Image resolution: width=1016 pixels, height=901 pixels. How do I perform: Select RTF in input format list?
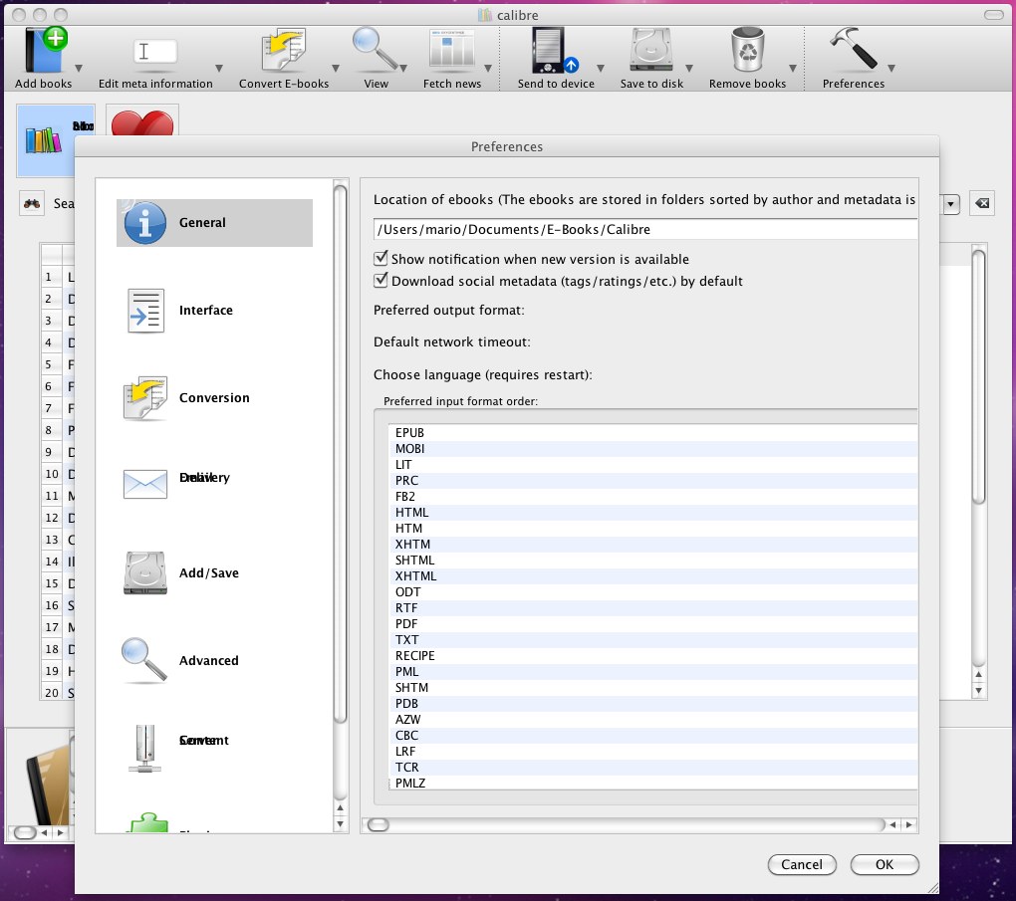click(x=653, y=607)
